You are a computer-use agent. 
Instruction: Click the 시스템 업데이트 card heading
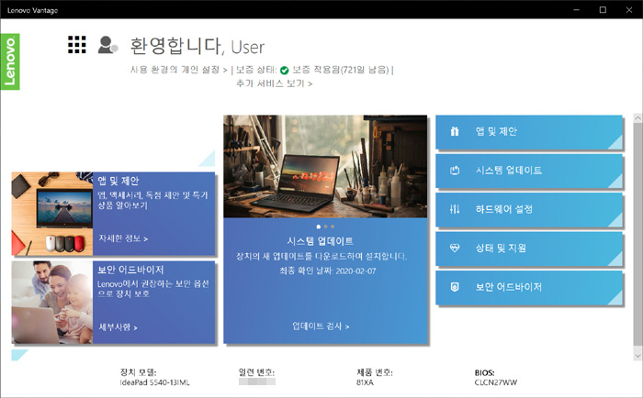click(x=321, y=241)
